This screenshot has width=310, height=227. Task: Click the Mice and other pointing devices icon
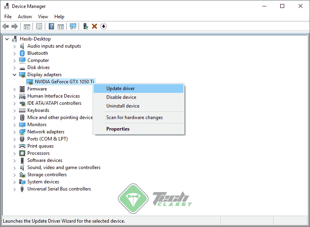click(22, 117)
